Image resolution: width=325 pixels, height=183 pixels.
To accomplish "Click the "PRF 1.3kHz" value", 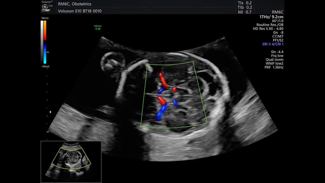I will pyautogui.click(x=274, y=67).
